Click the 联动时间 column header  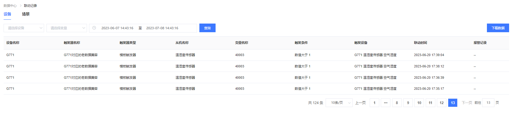[421, 43]
